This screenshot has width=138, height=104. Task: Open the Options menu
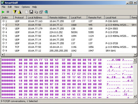pyautogui.click(x=26, y=7)
